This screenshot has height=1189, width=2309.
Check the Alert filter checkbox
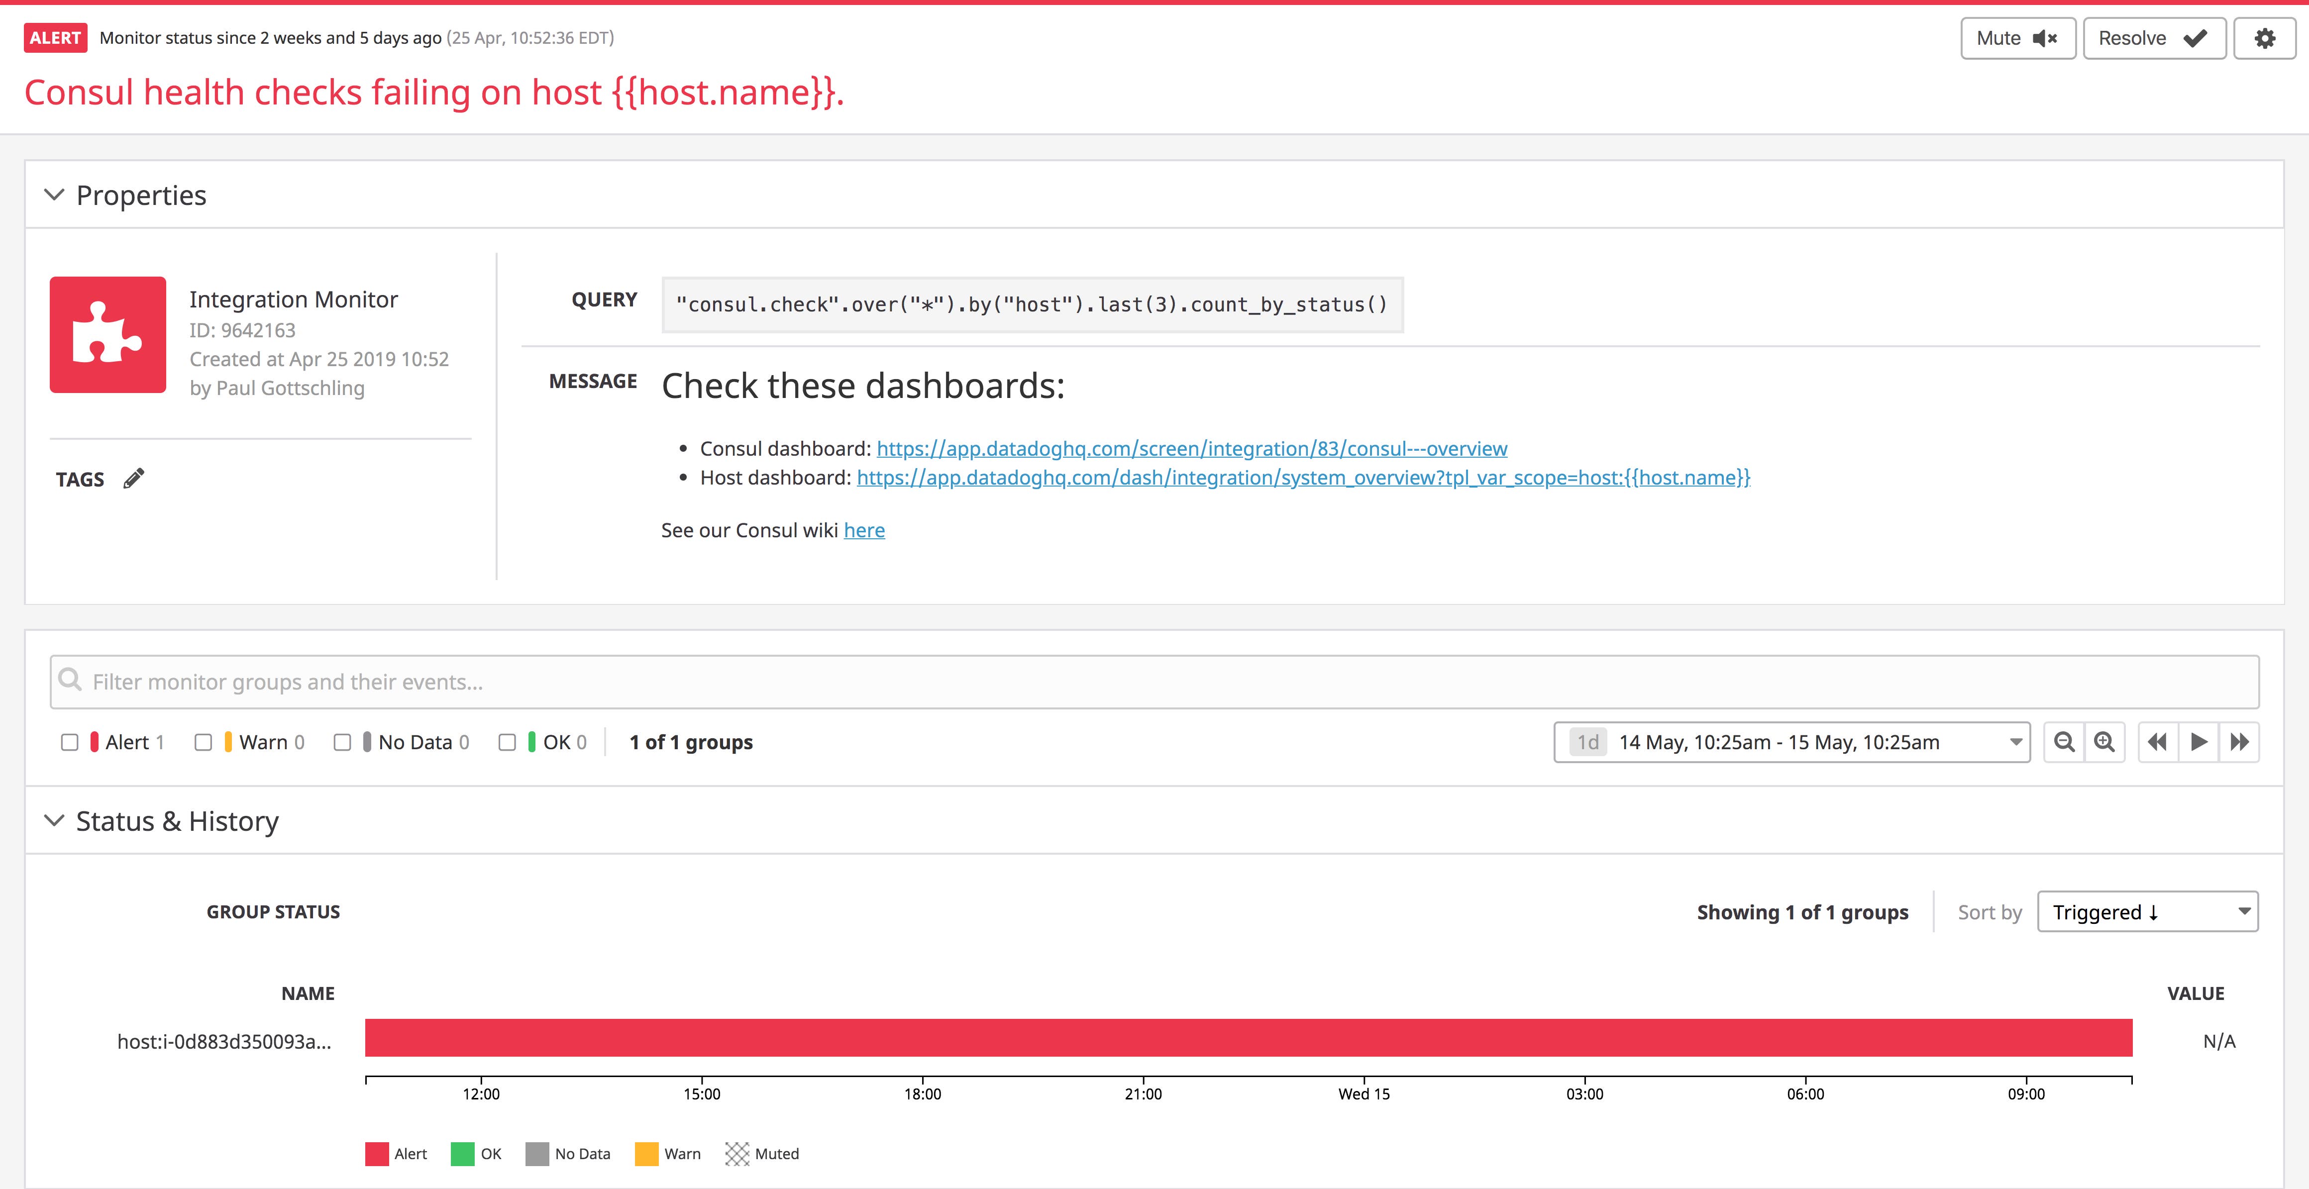tap(70, 742)
